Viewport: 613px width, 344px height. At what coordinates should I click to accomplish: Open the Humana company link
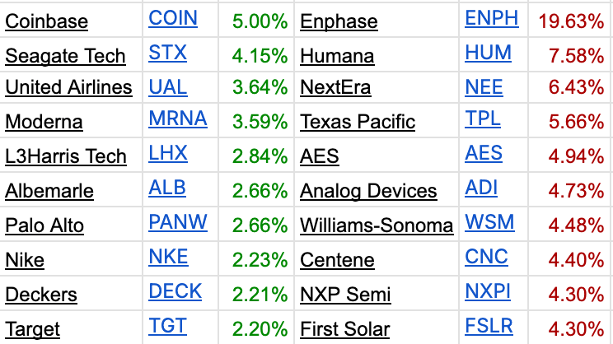tap(337, 56)
